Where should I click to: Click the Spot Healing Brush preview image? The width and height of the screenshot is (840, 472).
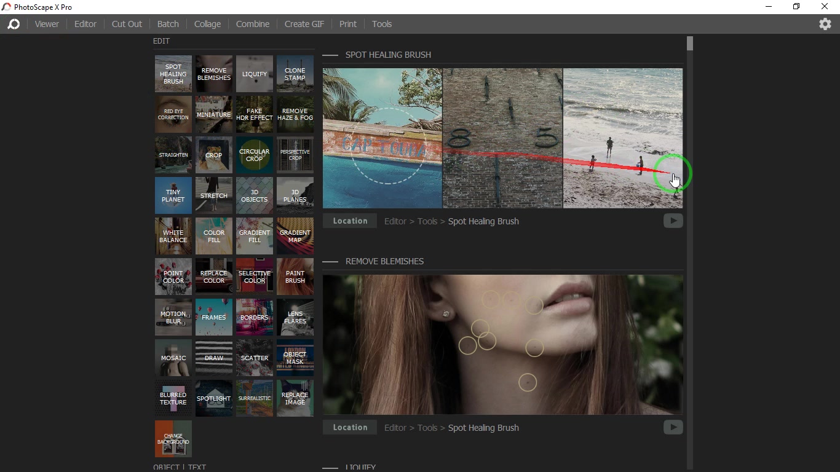(x=503, y=138)
